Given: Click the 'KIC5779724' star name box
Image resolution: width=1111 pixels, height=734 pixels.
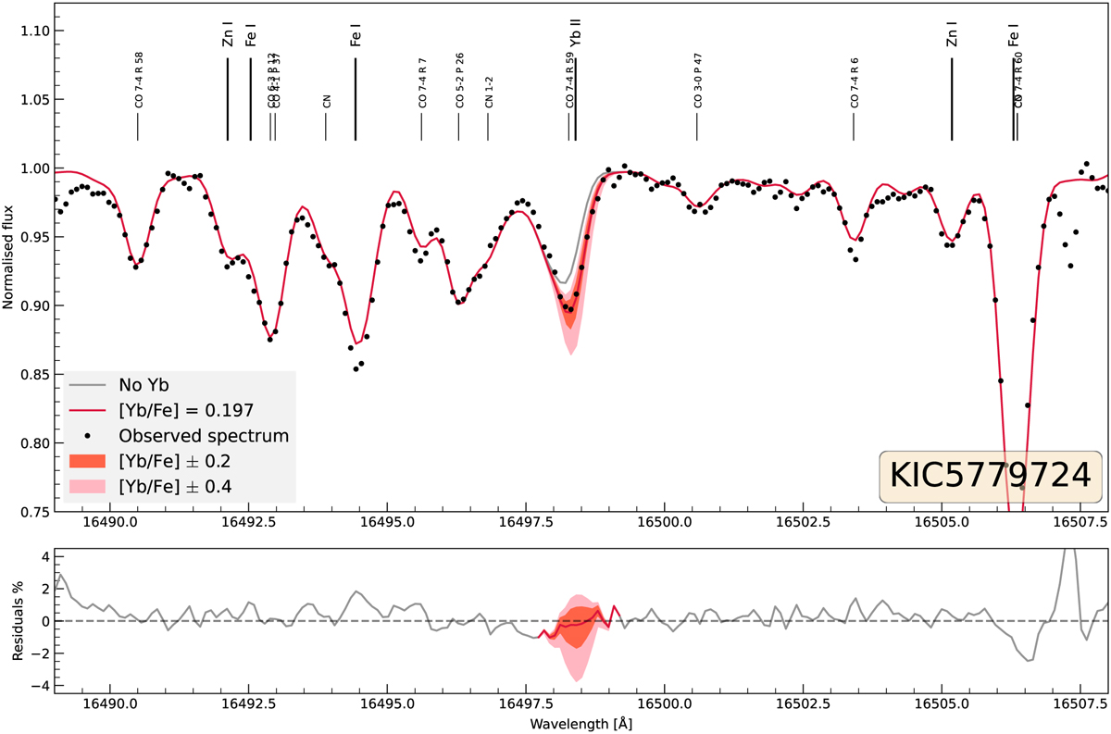Looking at the screenshot, I should [991, 475].
